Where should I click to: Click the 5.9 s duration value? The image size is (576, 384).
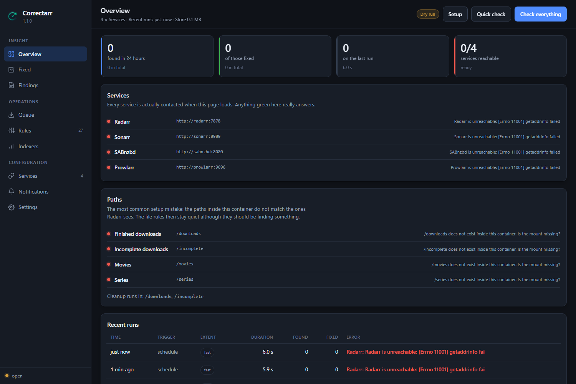[x=268, y=369]
